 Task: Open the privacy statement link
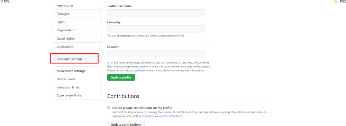coord(135,71)
